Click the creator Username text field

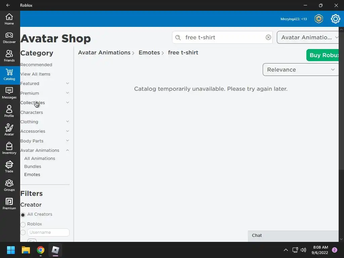48,232
